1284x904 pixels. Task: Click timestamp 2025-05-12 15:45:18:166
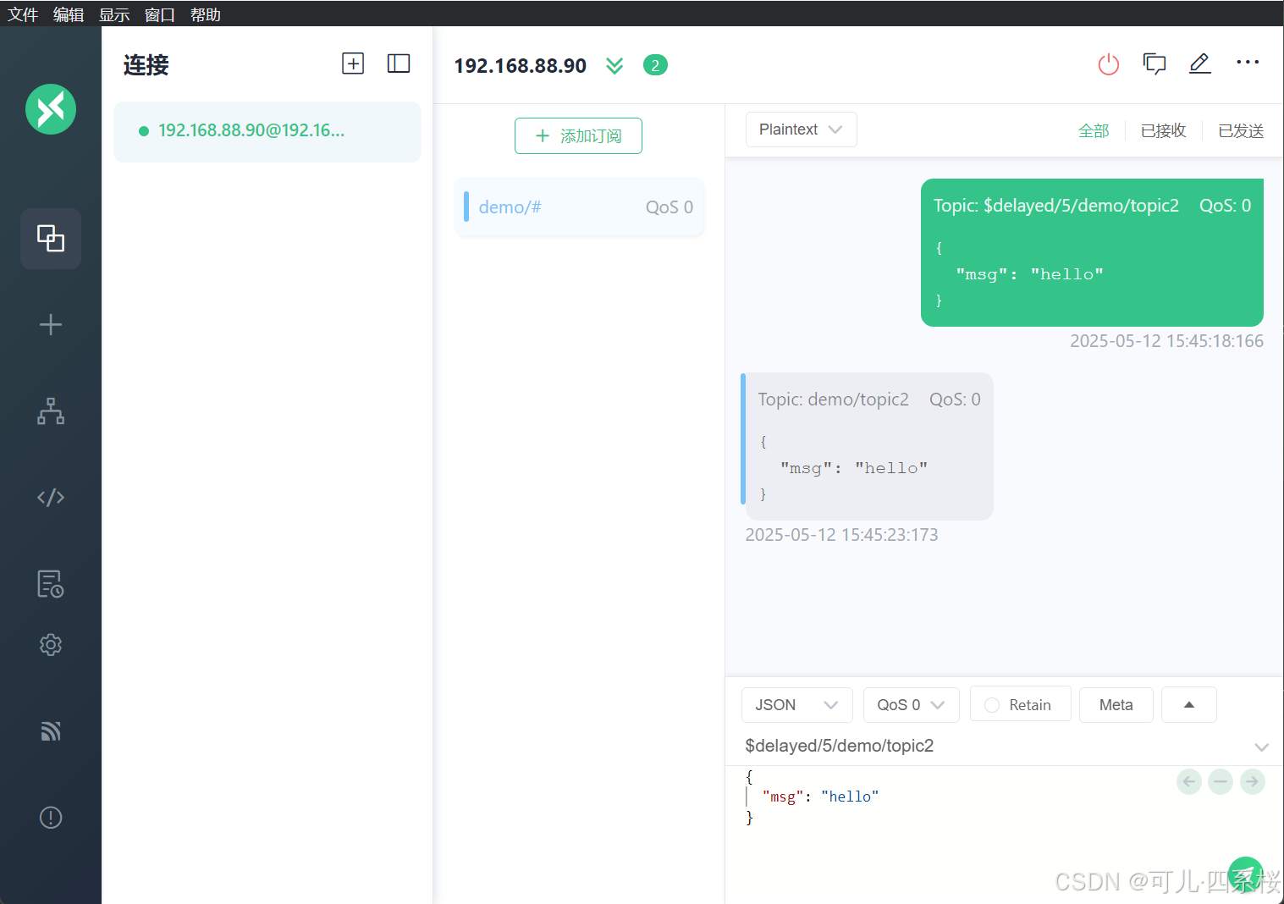(x=1166, y=341)
